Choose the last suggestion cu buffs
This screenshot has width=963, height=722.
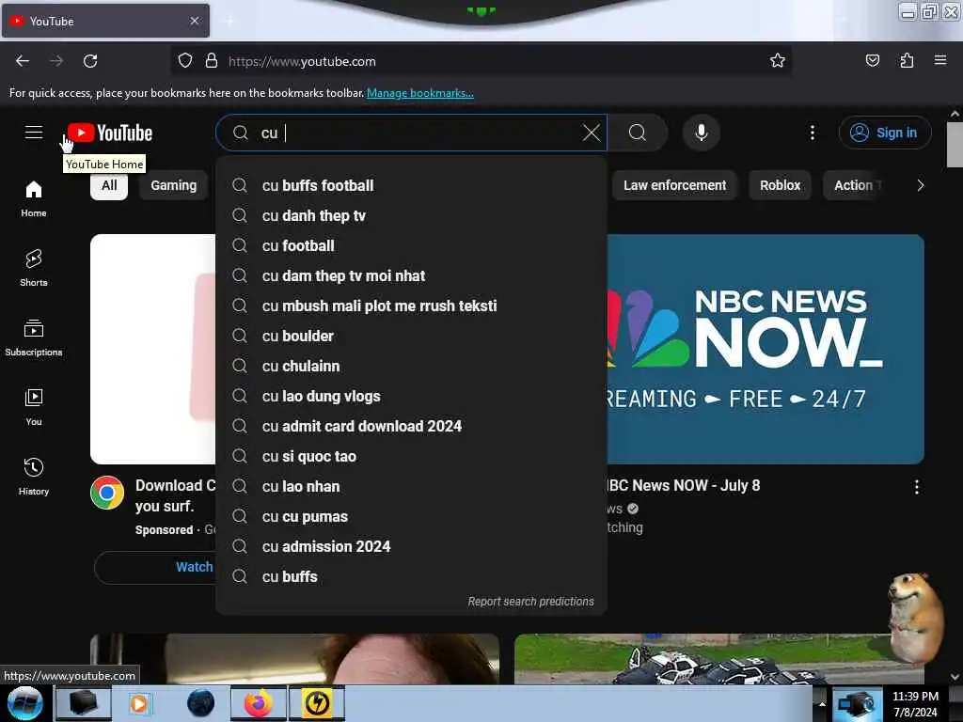tap(412, 576)
